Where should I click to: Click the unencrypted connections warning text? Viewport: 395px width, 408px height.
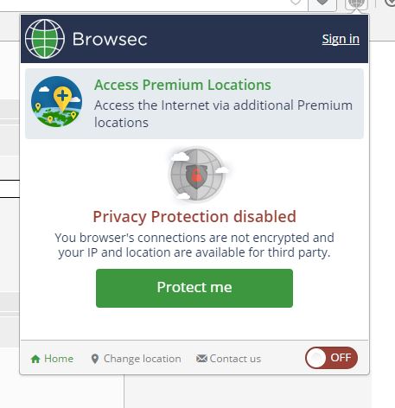[194, 245]
